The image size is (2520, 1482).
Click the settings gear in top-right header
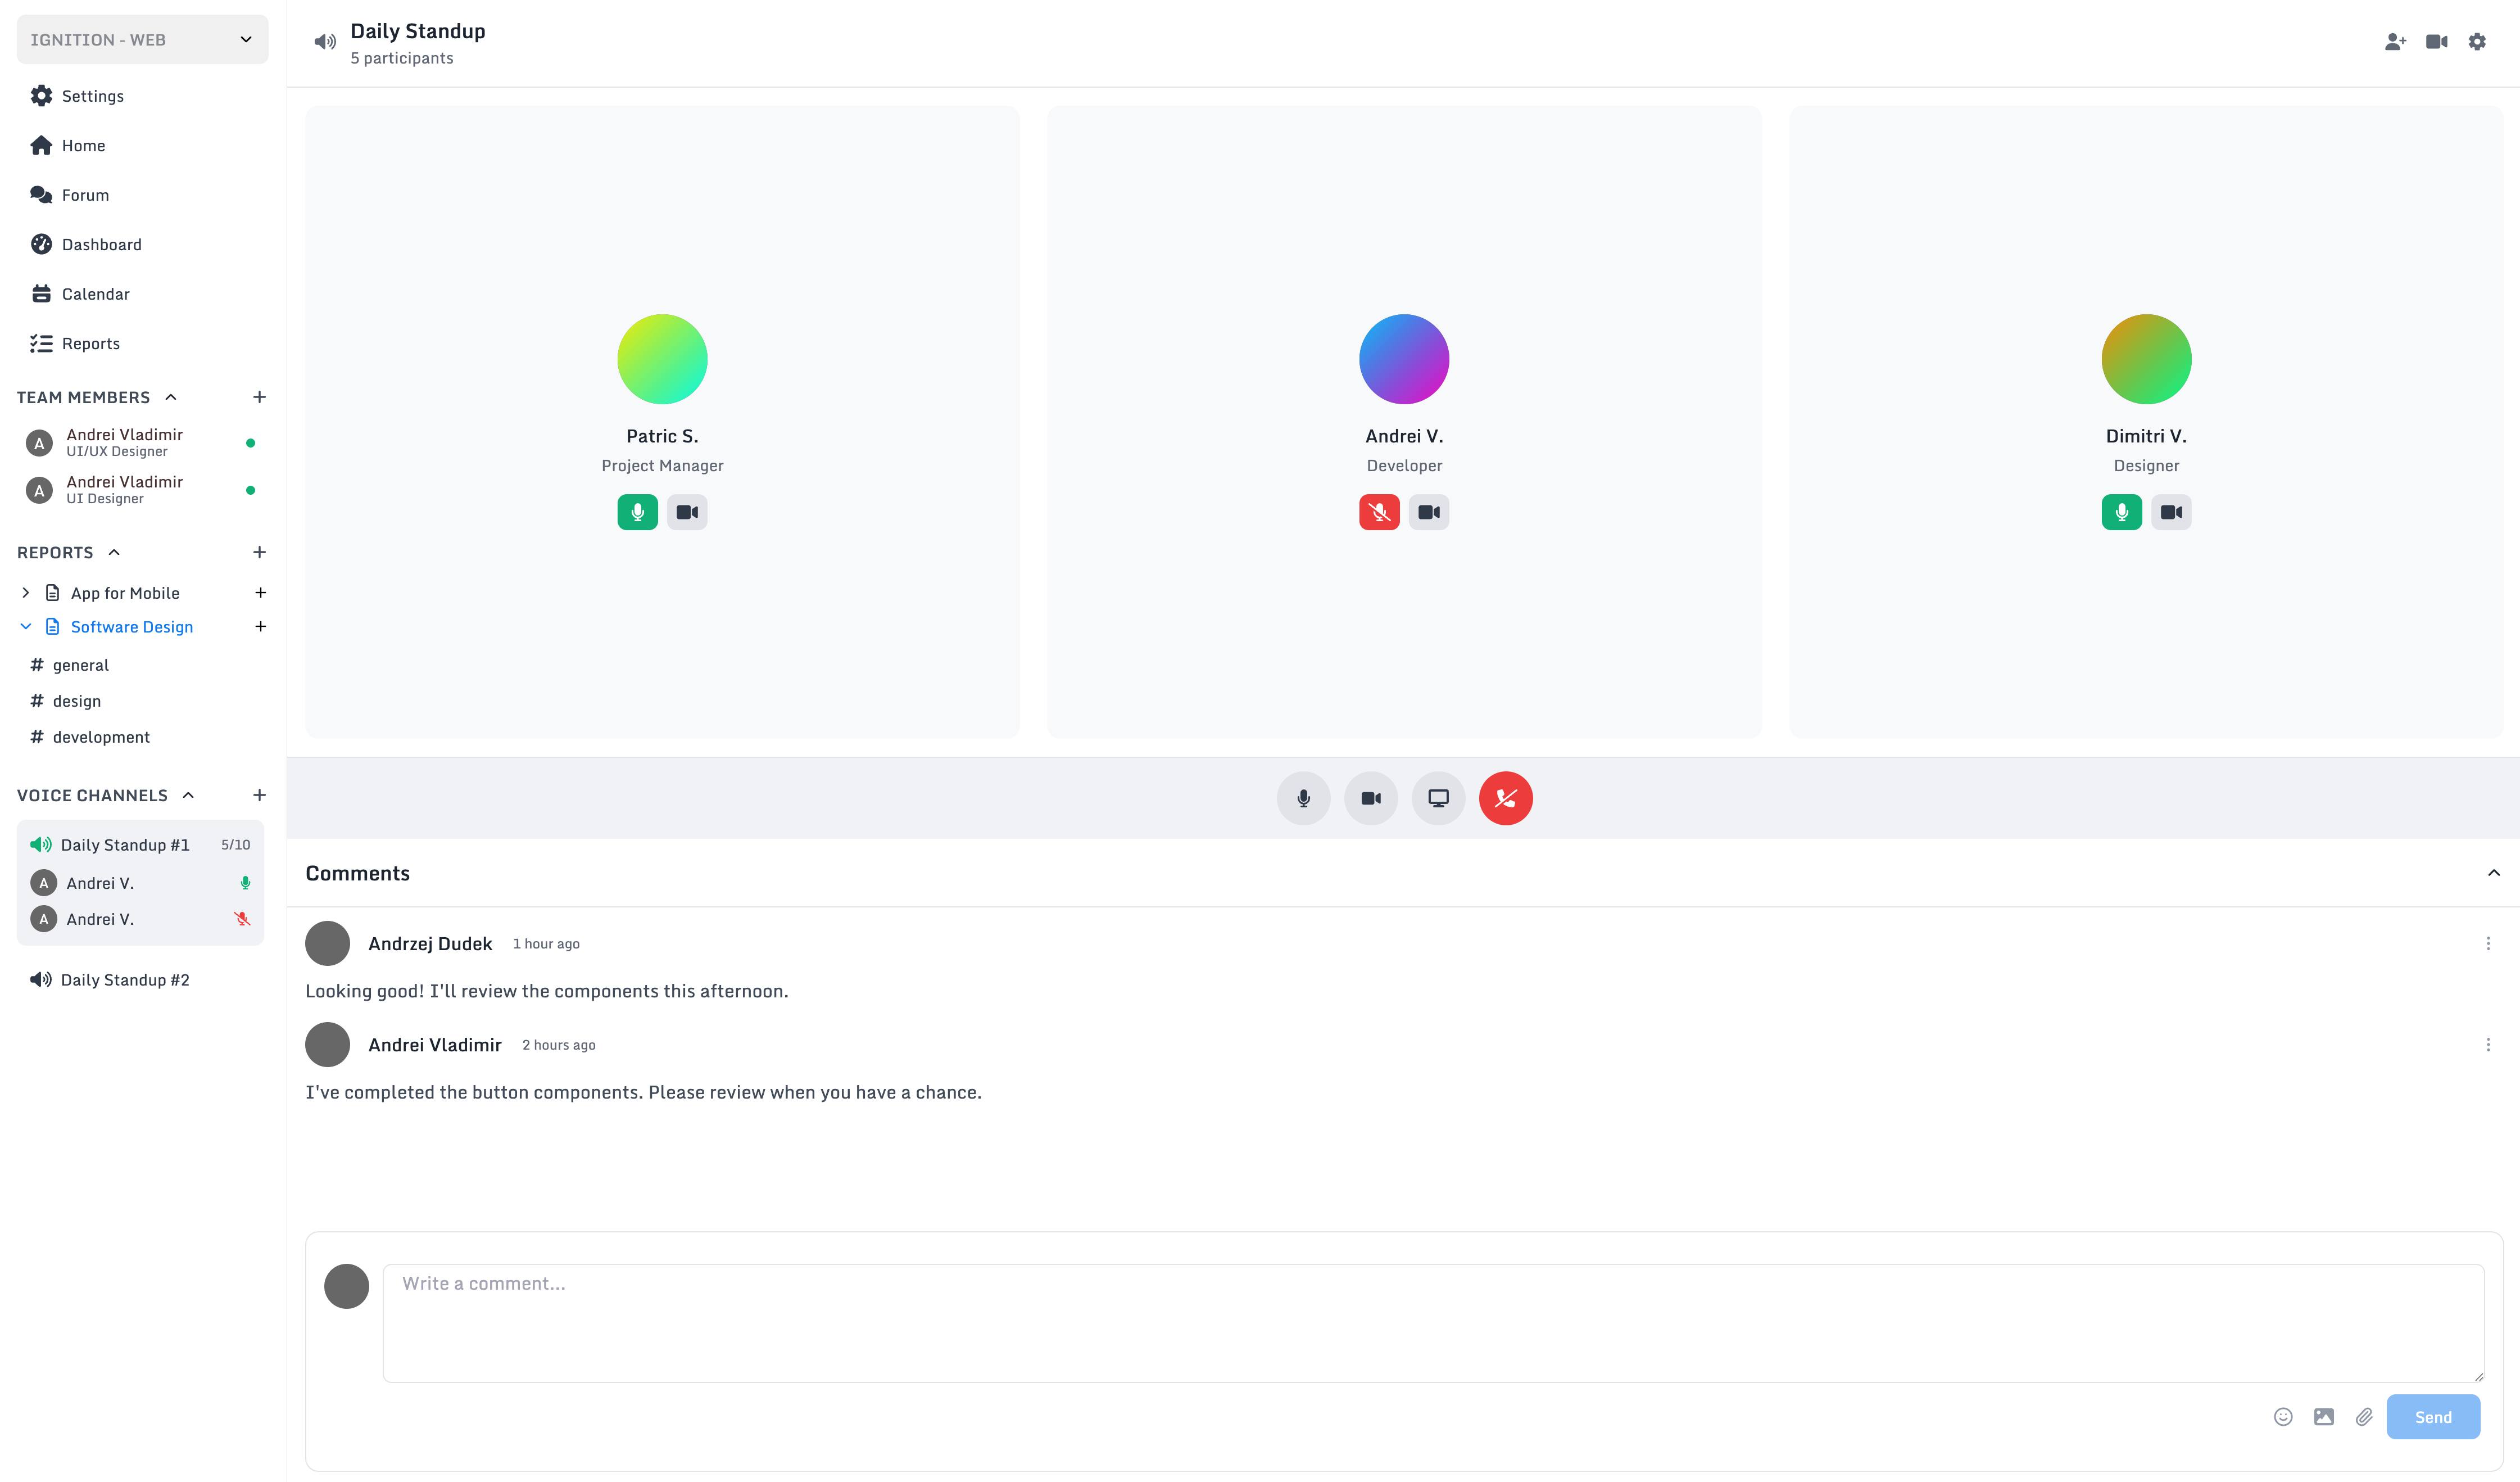tap(2476, 42)
